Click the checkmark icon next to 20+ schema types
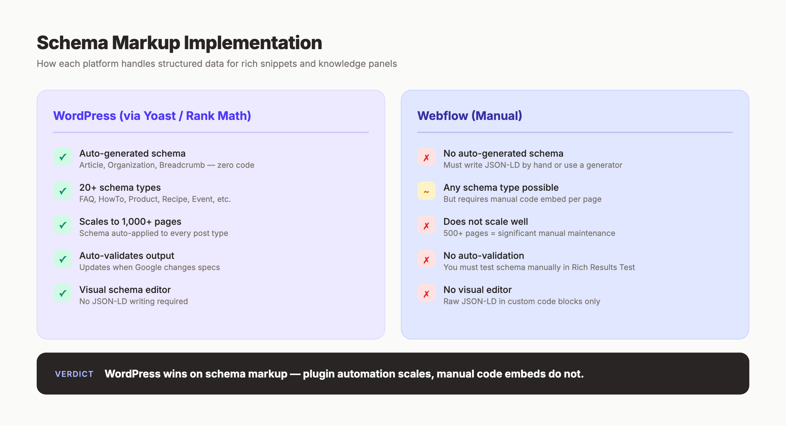The height and width of the screenshot is (426, 786). pyautogui.click(x=62, y=191)
